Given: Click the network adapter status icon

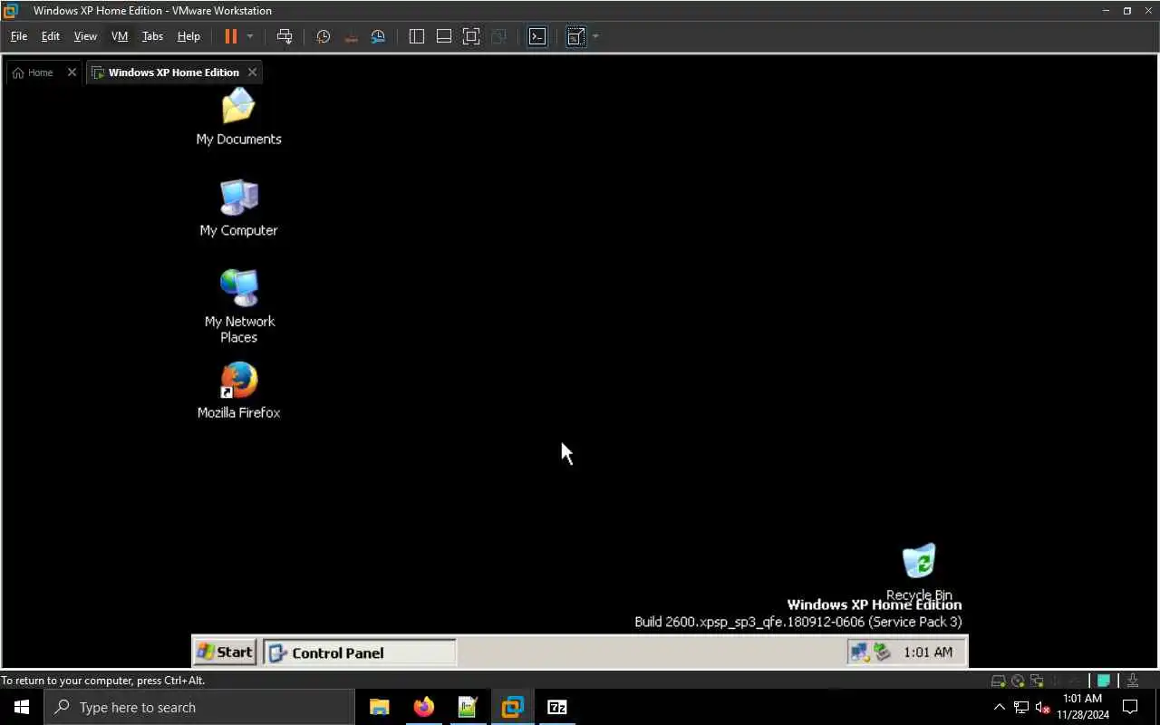Looking at the screenshot, I should (x=1037, y=681).
